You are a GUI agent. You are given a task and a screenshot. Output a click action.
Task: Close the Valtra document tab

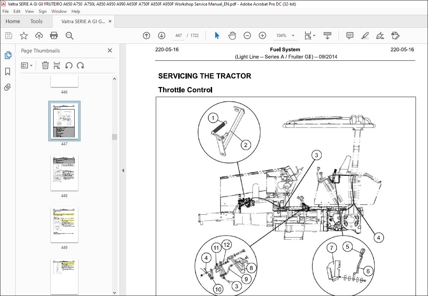click(x=110, y=21)
